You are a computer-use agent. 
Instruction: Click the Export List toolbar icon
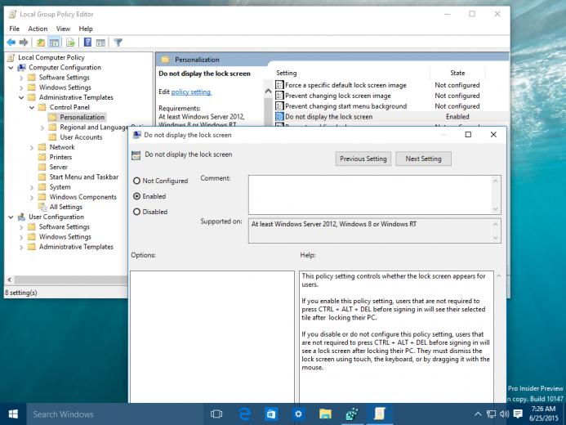point(70,42)
